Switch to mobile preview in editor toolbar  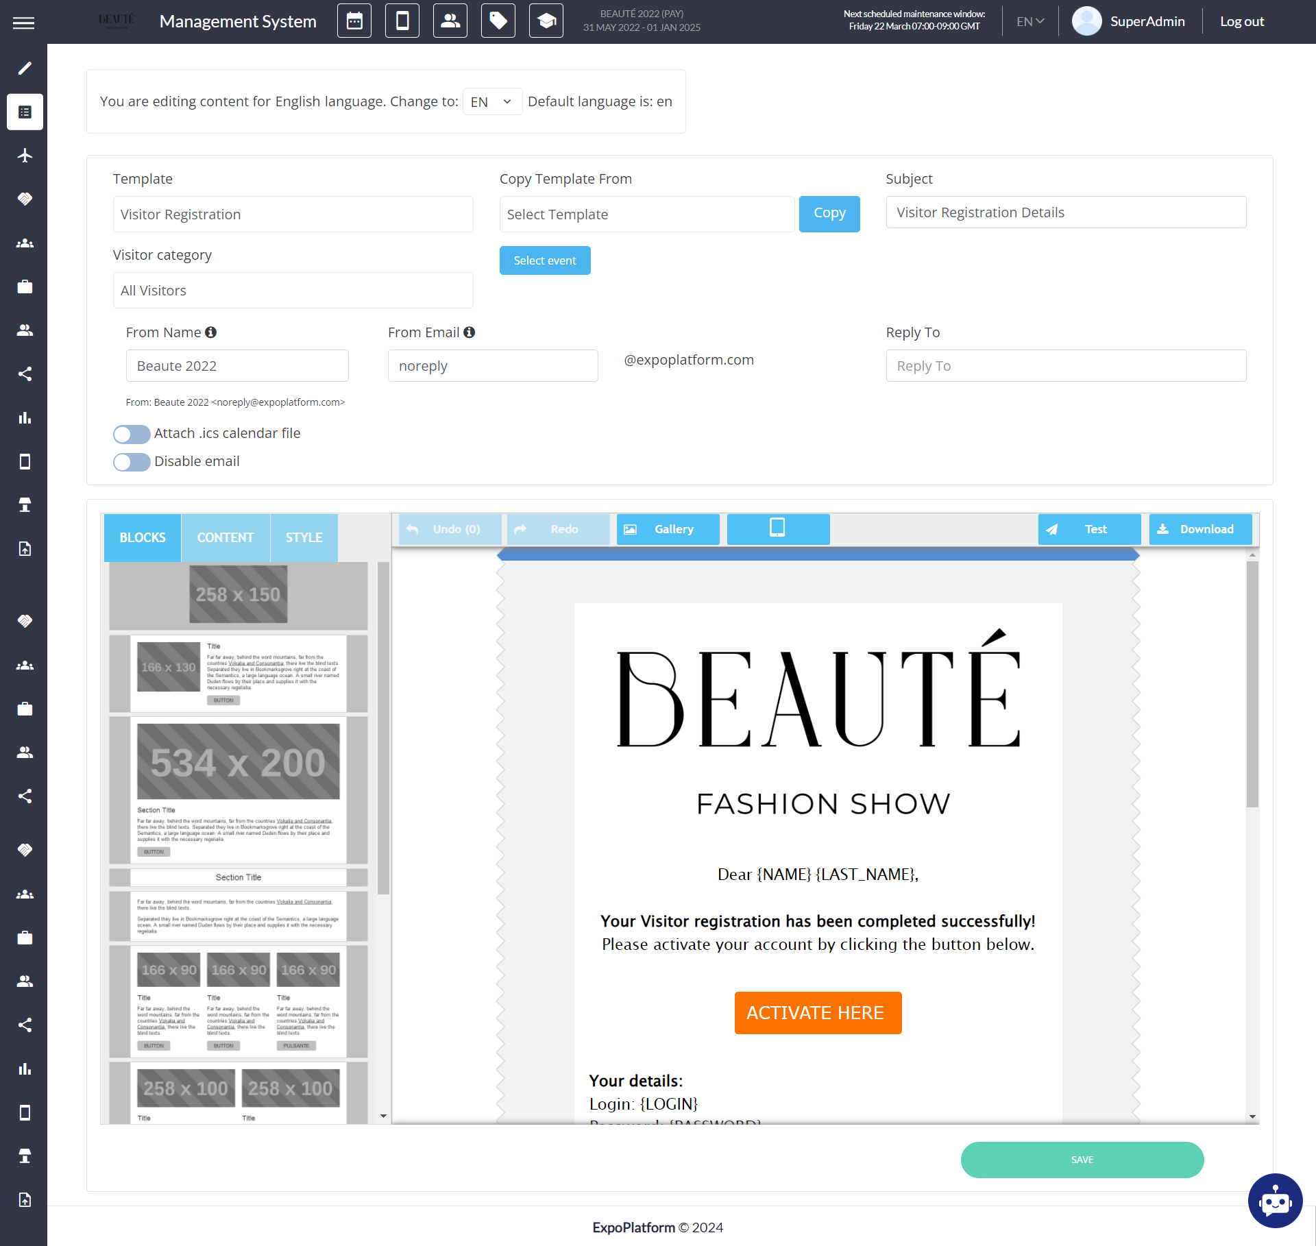pos(778,529)
